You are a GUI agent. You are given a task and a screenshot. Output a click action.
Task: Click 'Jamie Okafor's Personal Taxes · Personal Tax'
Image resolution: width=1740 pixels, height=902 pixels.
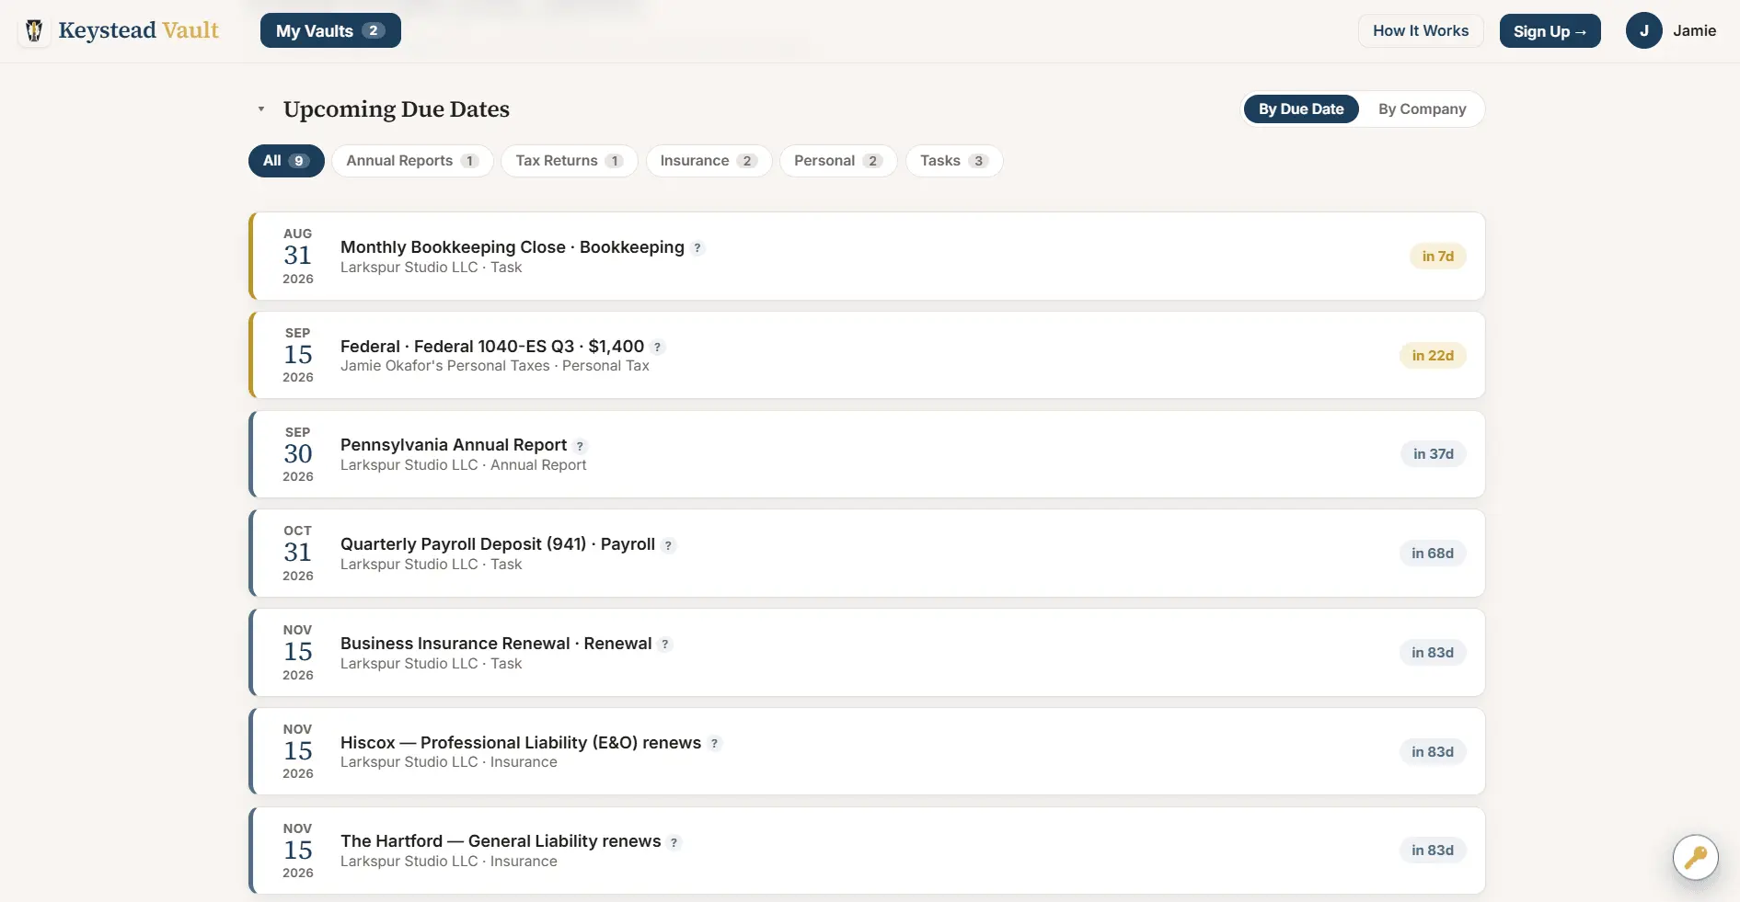tap(495, 366)
